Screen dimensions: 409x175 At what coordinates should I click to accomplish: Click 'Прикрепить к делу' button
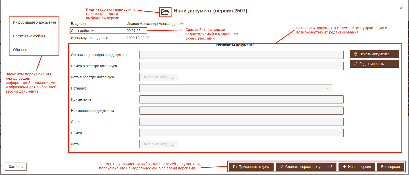tap(251, 167)
